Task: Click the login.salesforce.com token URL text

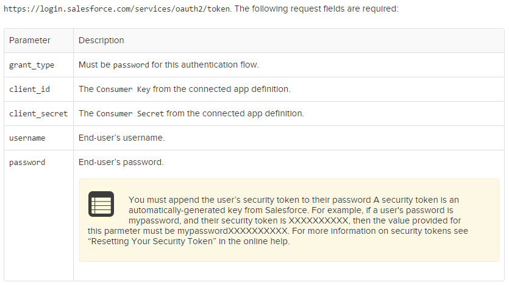Action: tap(116, 10)
